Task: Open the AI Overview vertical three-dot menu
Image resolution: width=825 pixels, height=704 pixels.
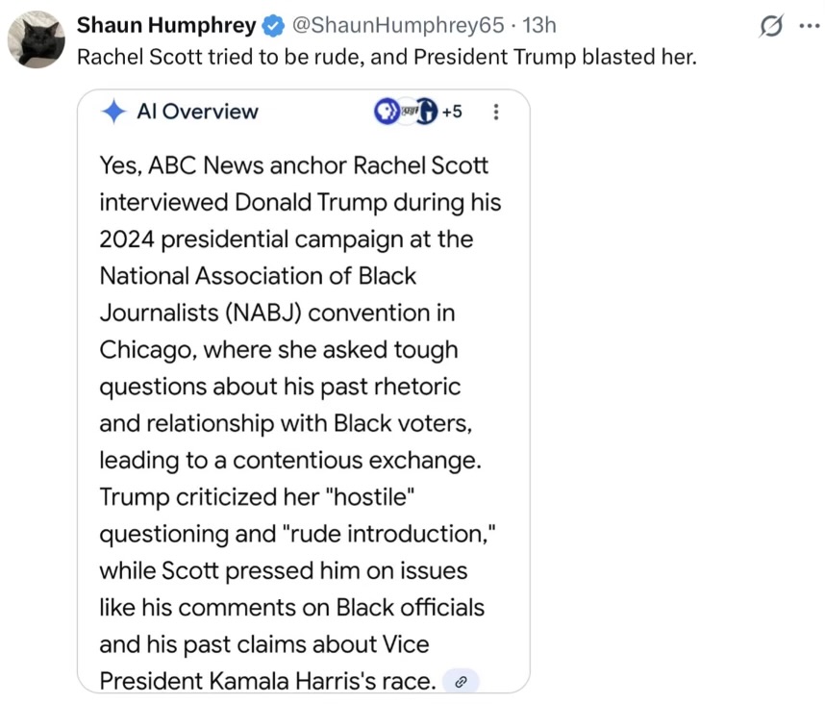Action: (x=496, y=112)
